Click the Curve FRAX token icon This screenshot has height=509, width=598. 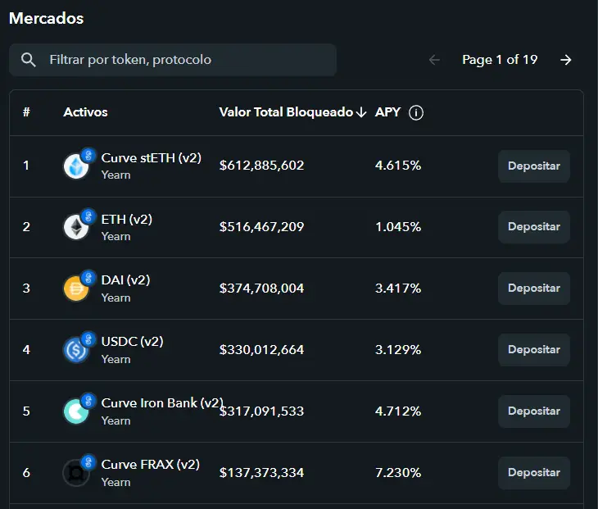[x=77, y=473]
